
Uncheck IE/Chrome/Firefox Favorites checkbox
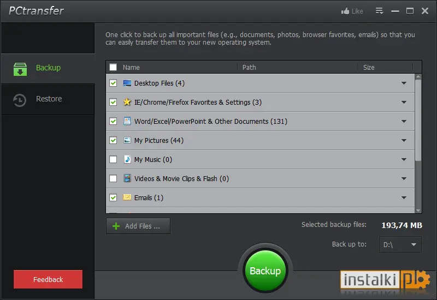pyautogui.click(x=113, y=102)
